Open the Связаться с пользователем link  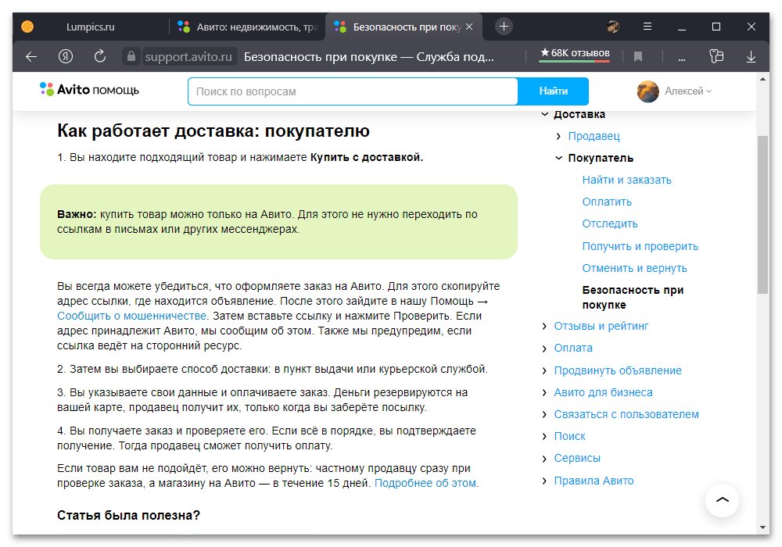[x=626, y=414]
